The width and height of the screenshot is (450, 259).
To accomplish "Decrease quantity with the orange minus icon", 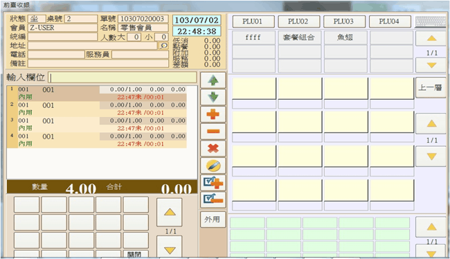I will [213, 131].
